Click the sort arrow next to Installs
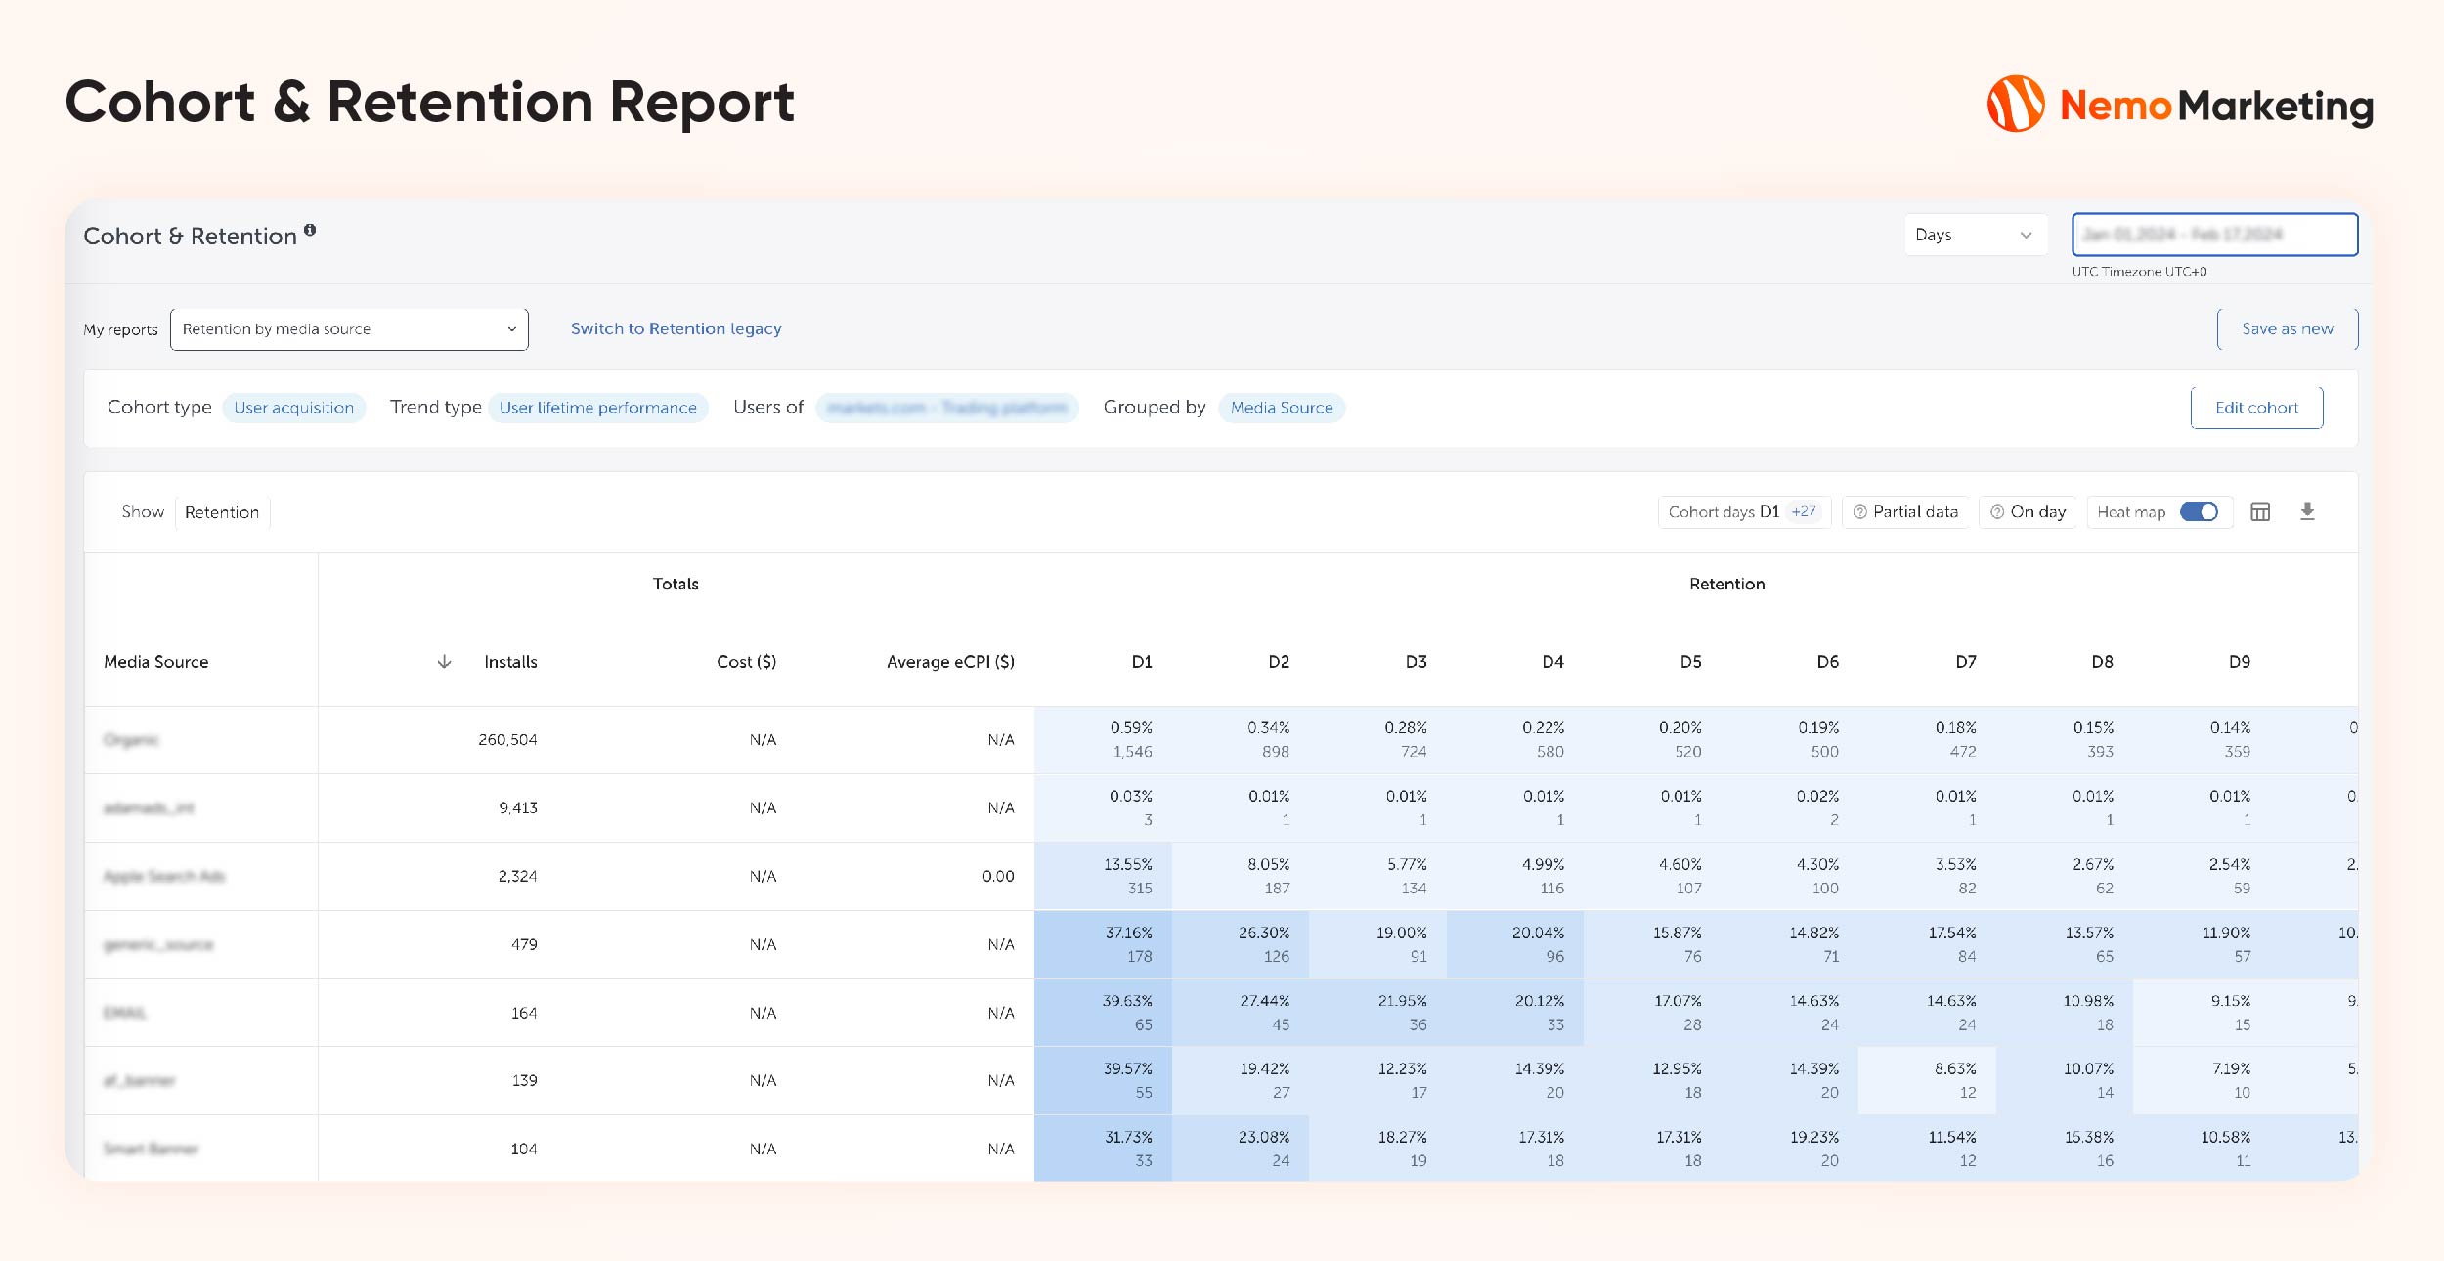Image resolution: width=2444 pixels, height=1261 pixels. 444,662
